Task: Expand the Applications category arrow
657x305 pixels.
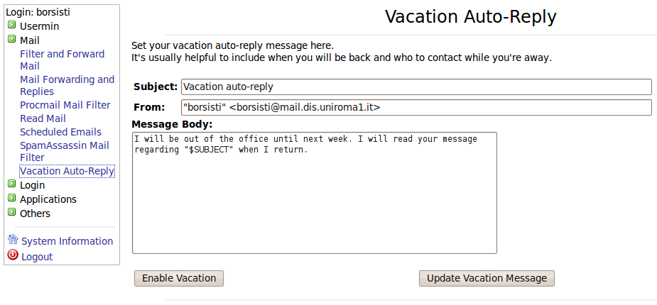Action: click(x=11, y=199)
